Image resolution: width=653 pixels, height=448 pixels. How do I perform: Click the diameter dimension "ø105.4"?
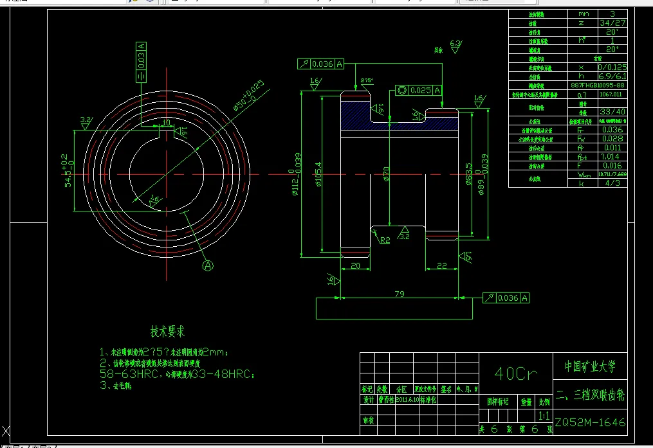pyautogui.click(x=318, y=174)
